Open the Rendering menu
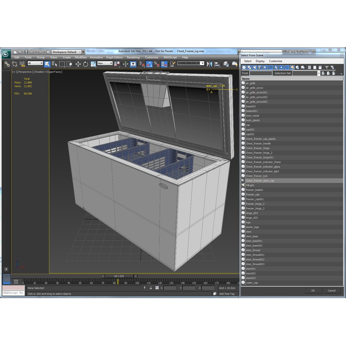 click(x=133, y=57)
